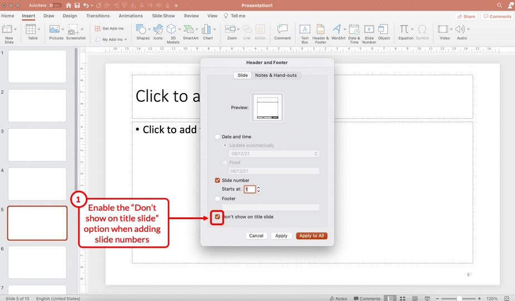Click Notes in the status bar
The image size is (515, 301).
coord(339,298)
